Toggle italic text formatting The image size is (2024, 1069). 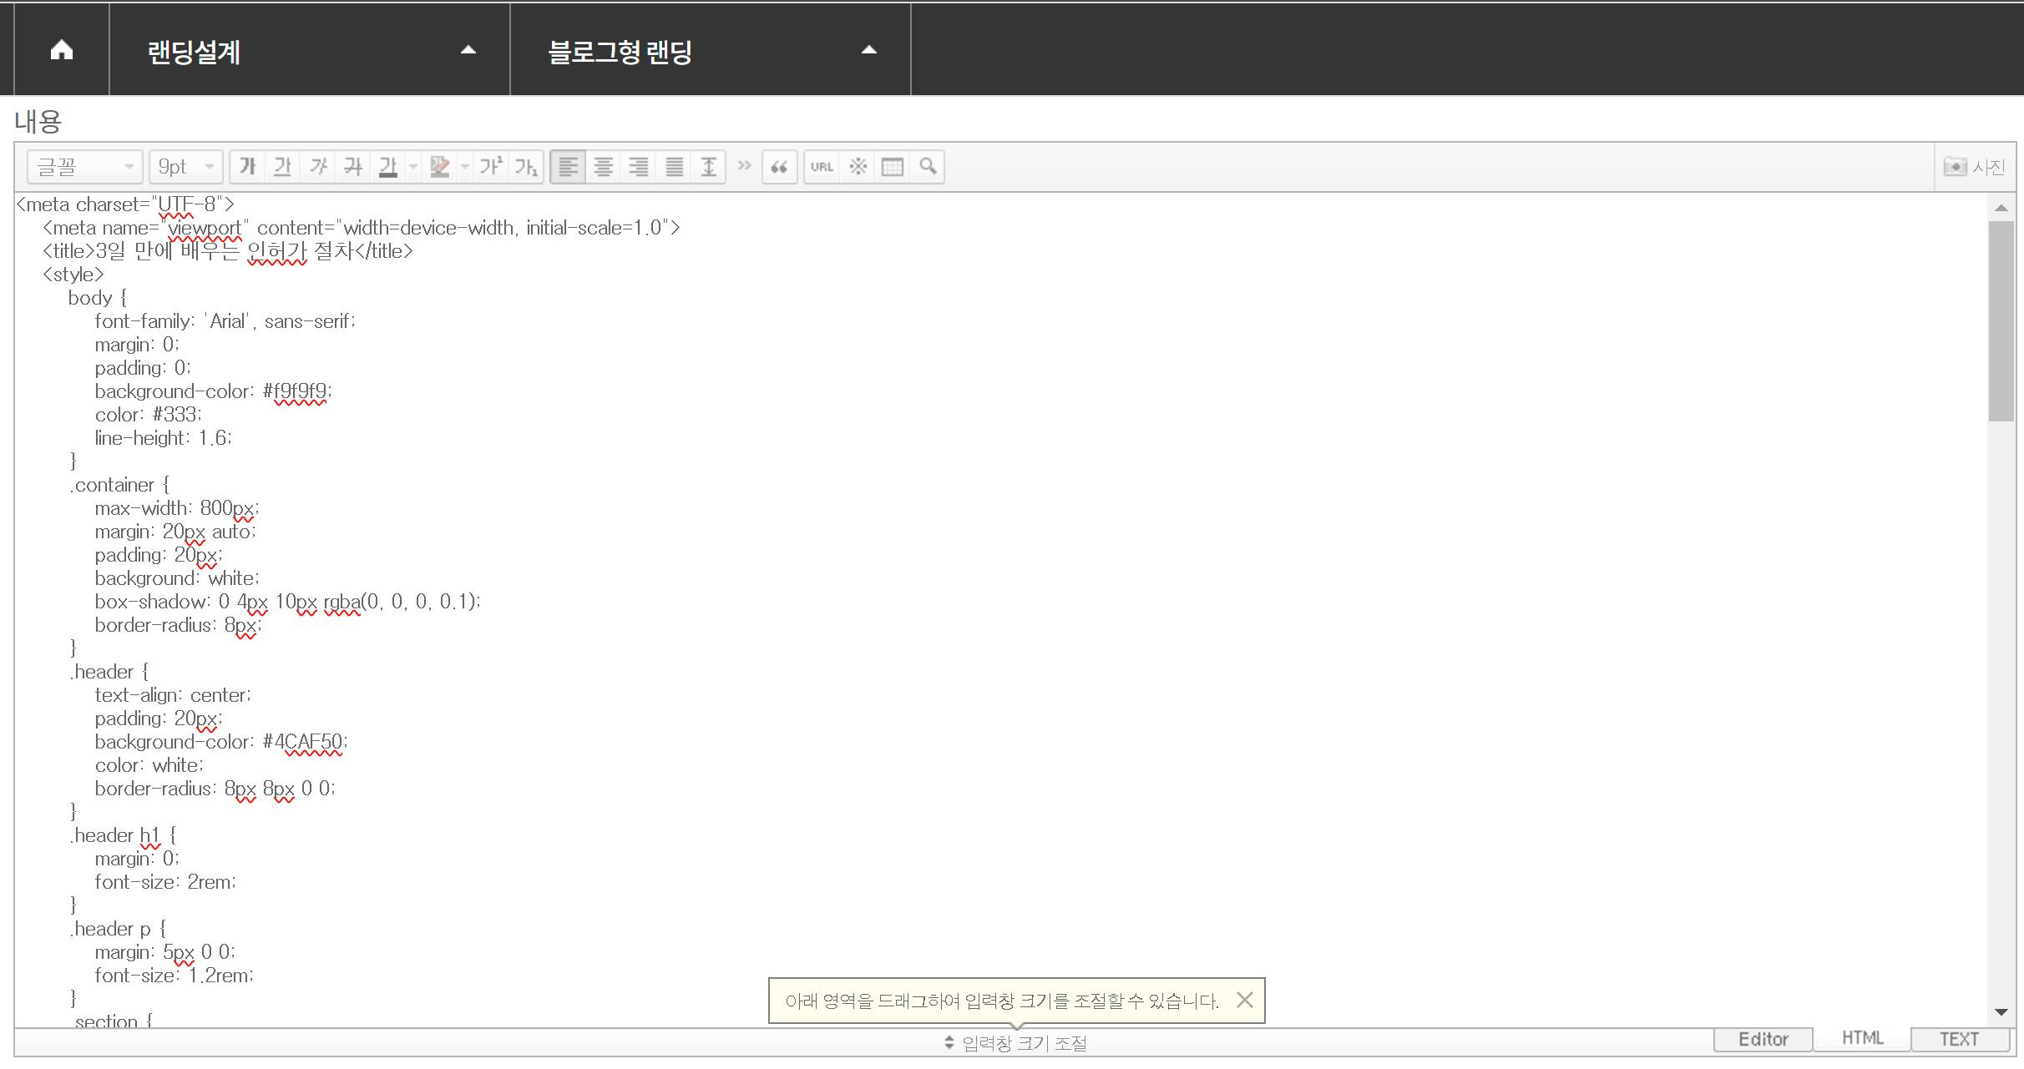pos(318,167)
